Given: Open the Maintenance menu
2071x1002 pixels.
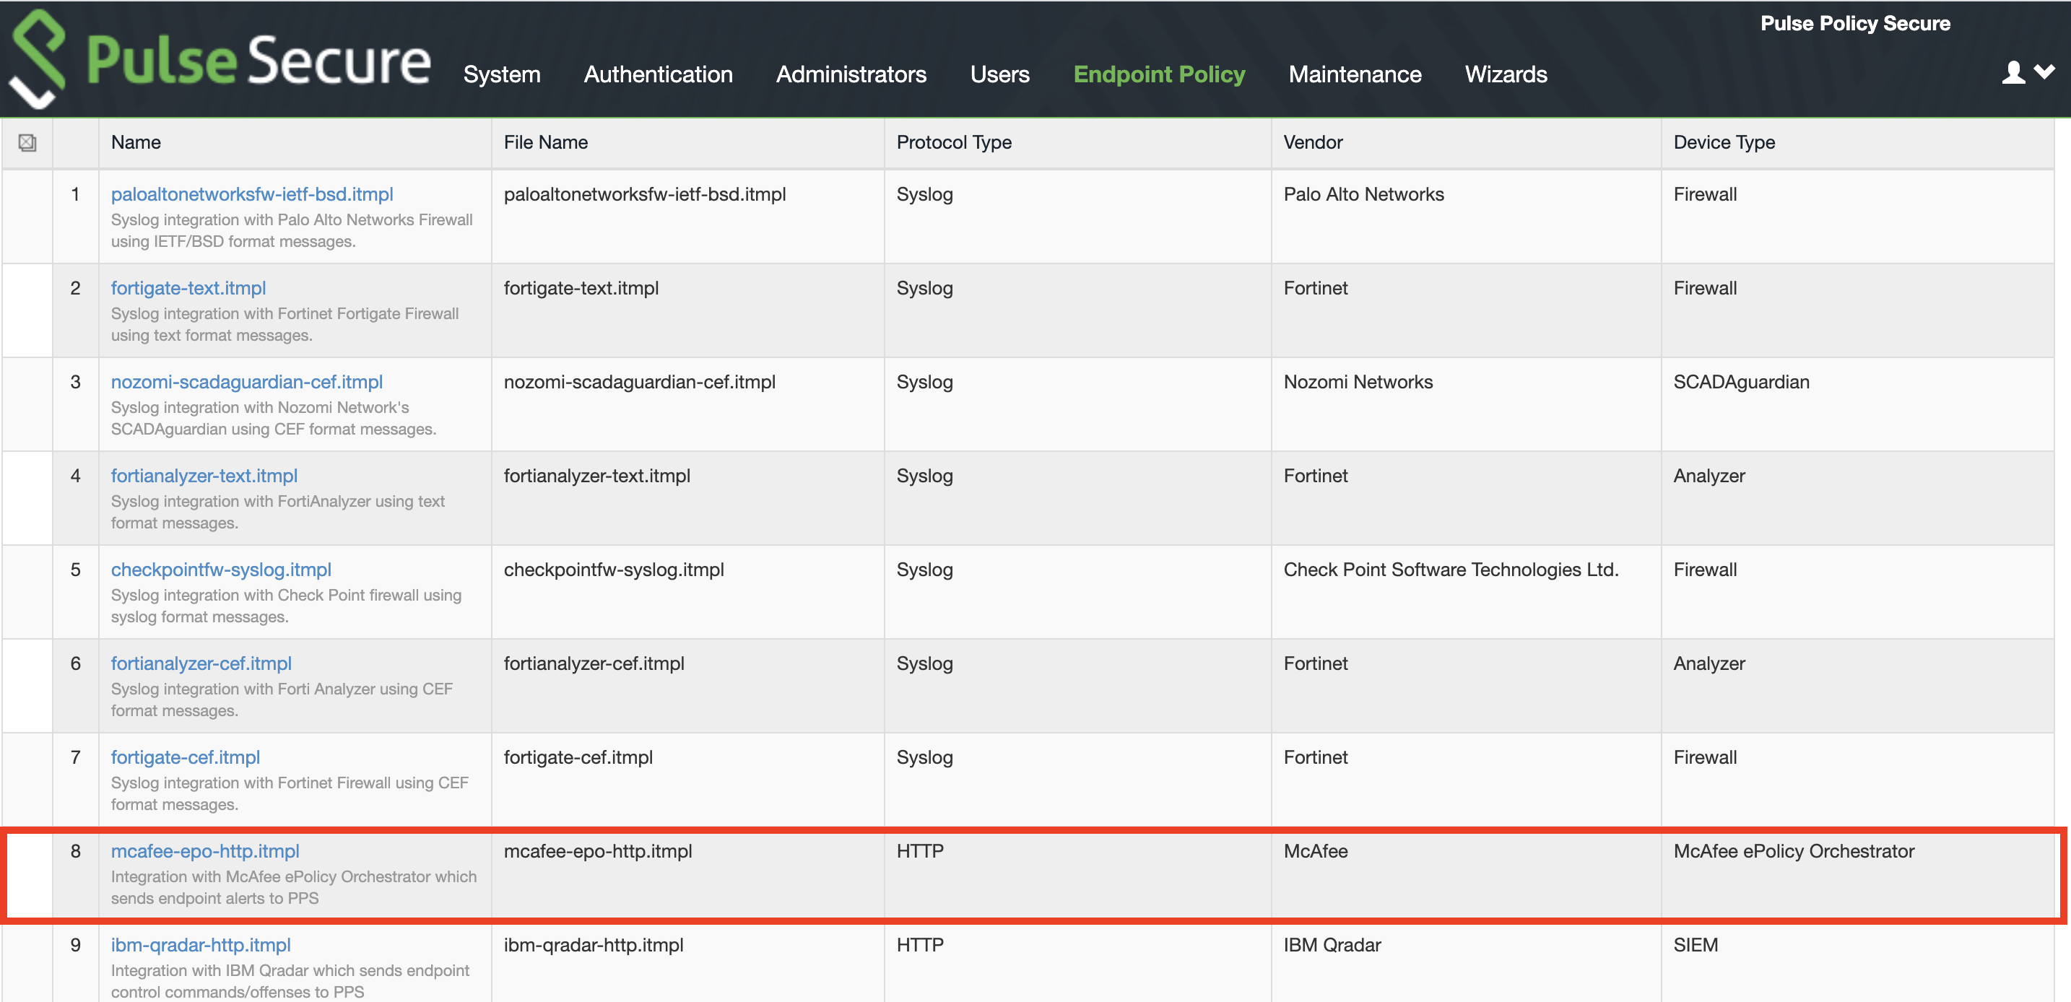Looking at the screenshot, I should 1355,75.
